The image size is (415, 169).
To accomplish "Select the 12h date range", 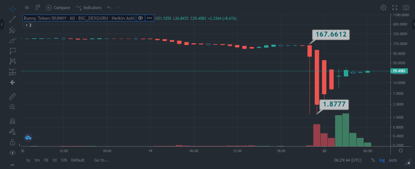I will tap(64, 160).
